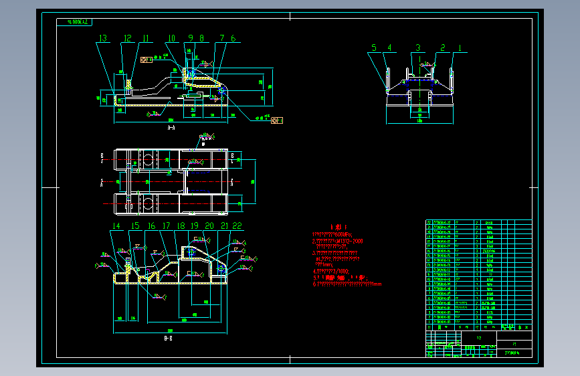Click the drawing number box at the top-left corner
This screenshot has width=580, height=376.
74,22
